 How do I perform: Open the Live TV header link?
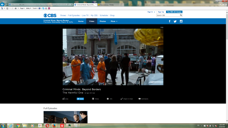(85, 15)
